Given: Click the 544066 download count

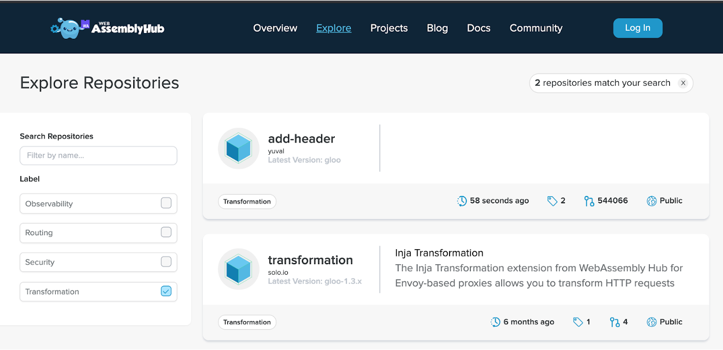Looking at the screenshot, I should pyautogui.click(x=613, y=200).
